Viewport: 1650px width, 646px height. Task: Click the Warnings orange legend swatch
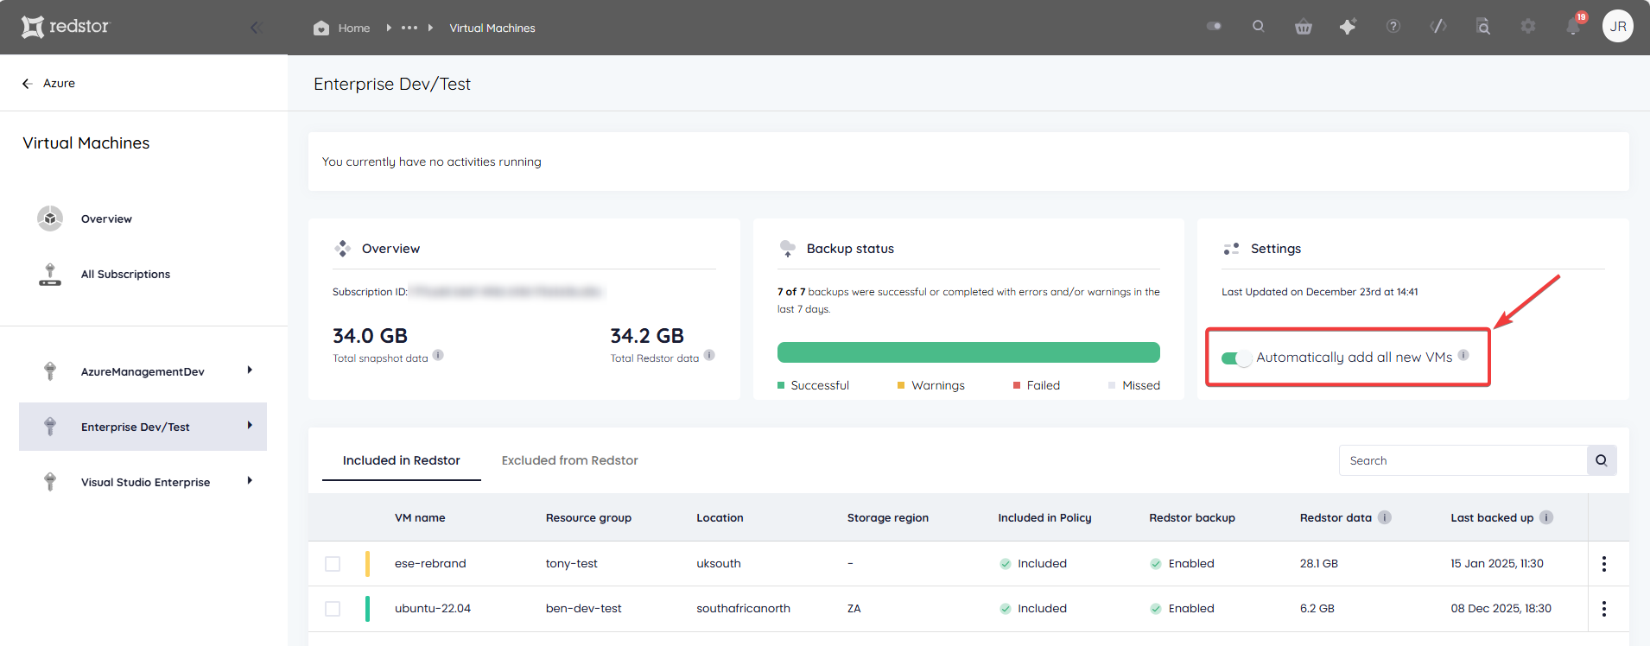pyautogui.click(x=901, y=385)
